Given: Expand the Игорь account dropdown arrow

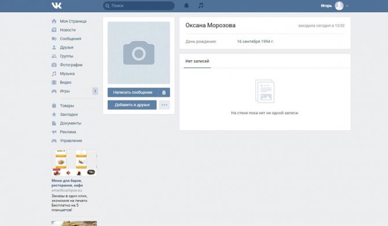Looking at the screenshot, I should click(347, 6).
